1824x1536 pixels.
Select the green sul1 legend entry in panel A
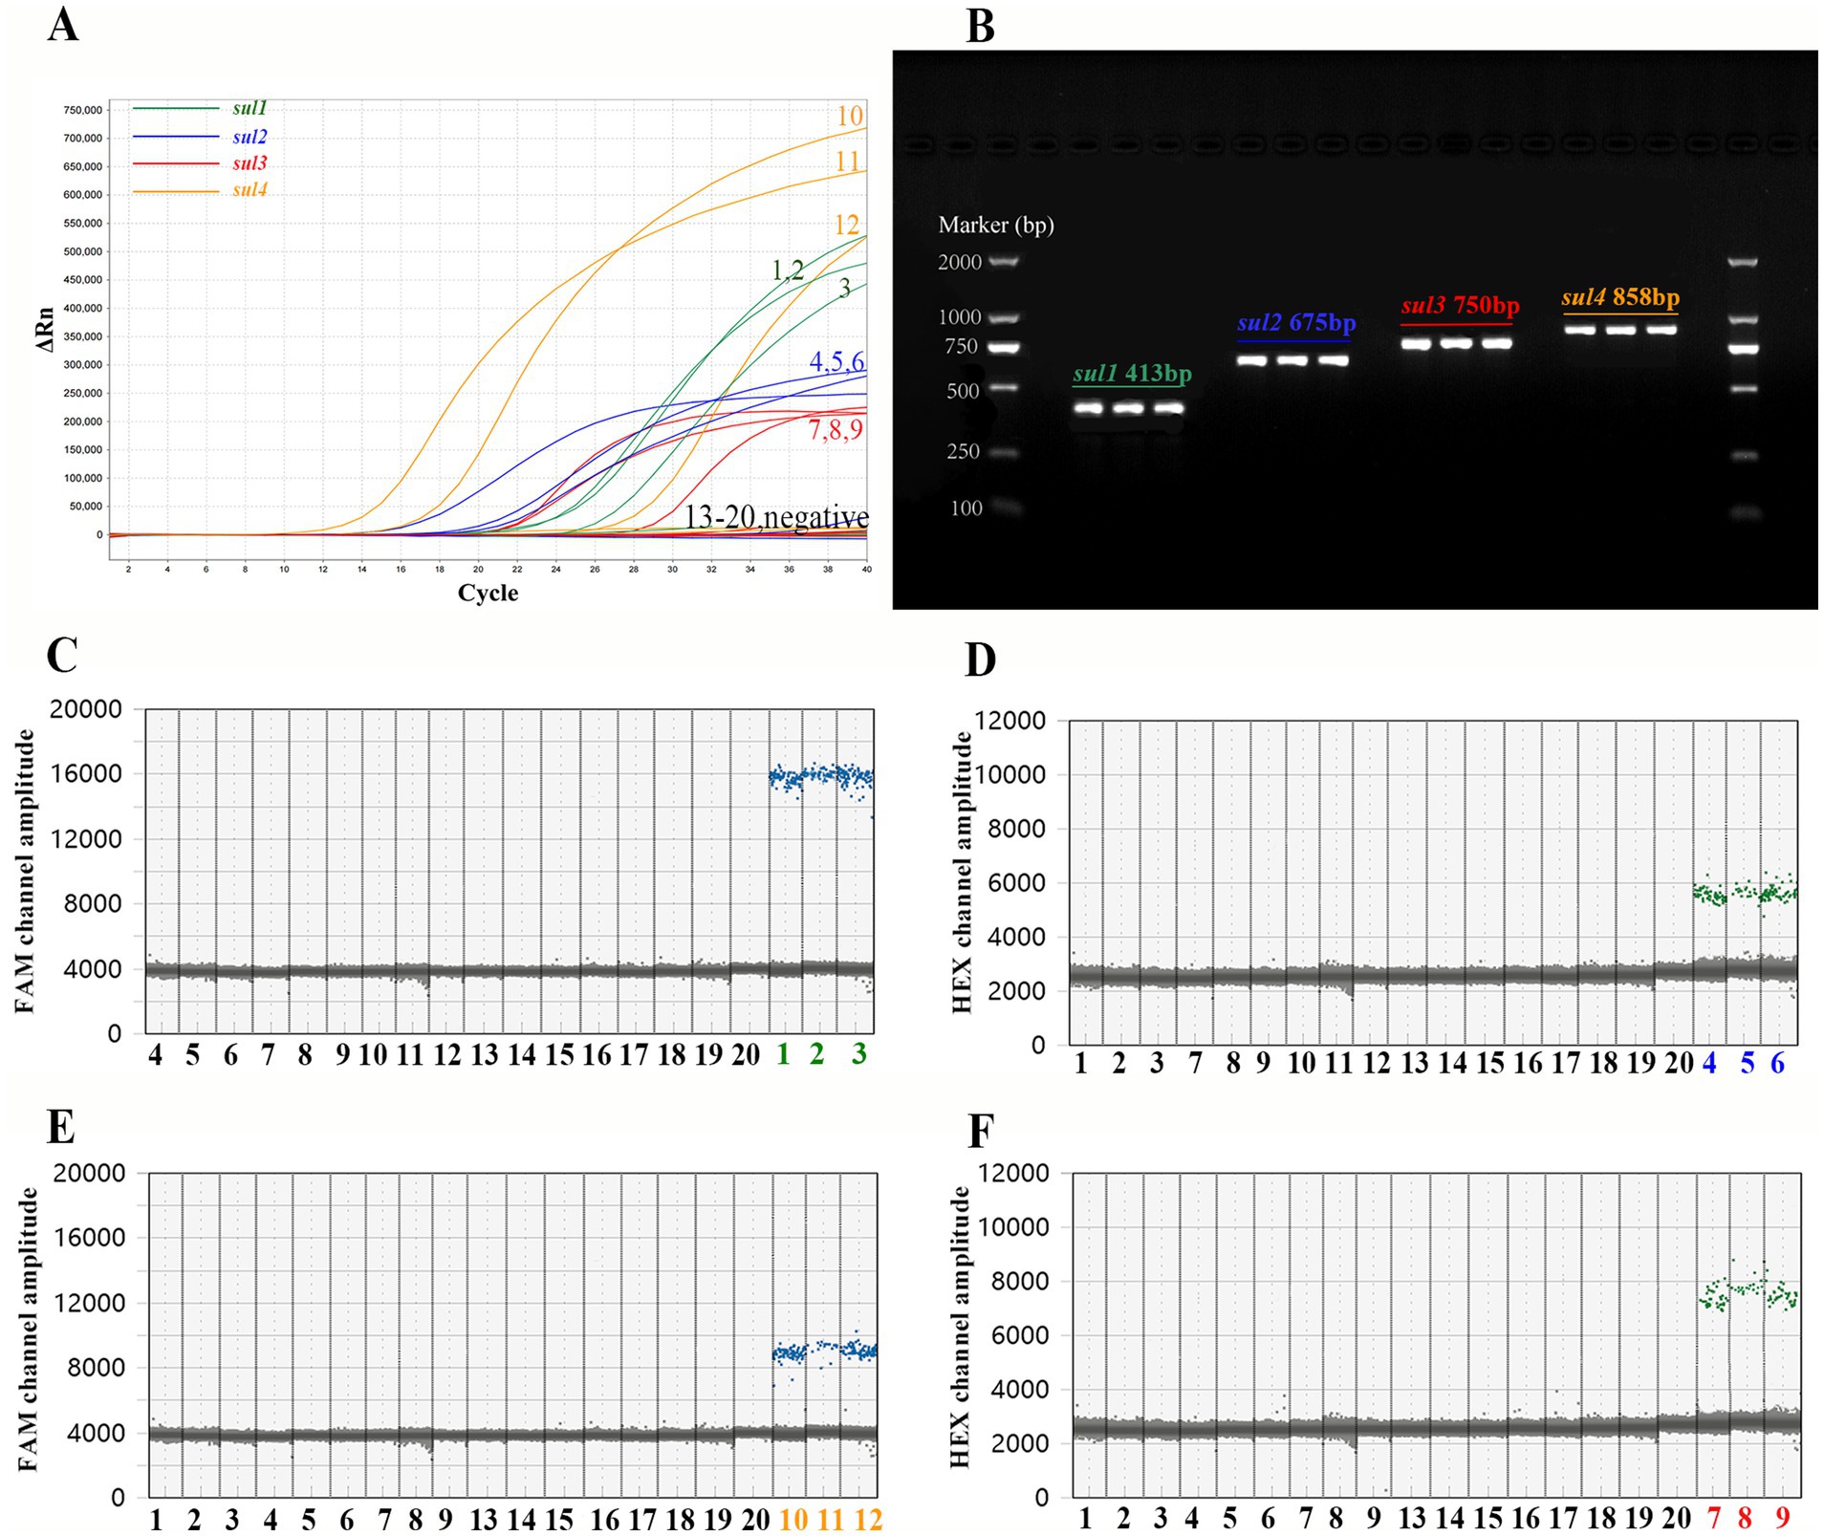tap(200, 108)
